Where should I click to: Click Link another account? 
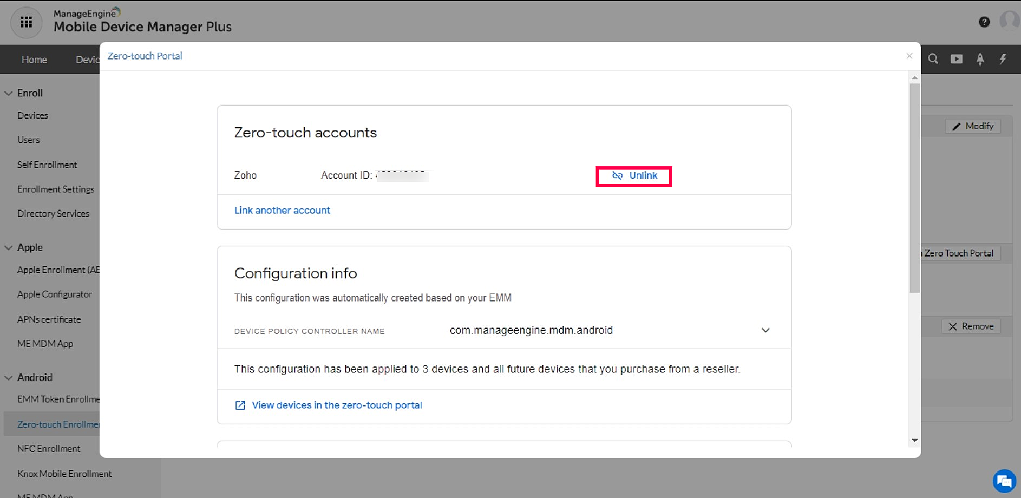coord(282,211)
